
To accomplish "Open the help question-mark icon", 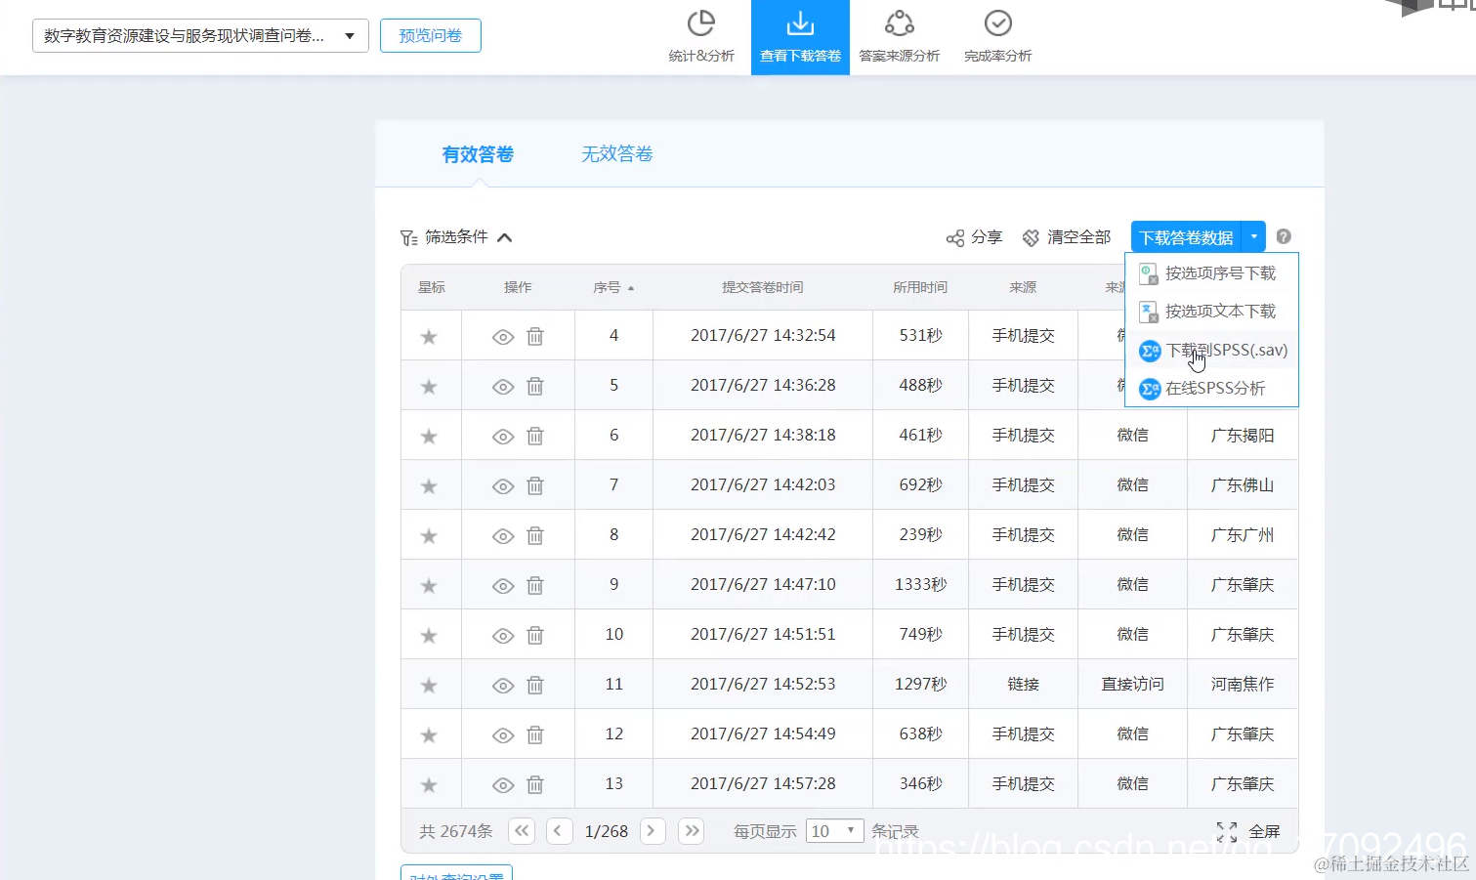I will (1284, 236).
